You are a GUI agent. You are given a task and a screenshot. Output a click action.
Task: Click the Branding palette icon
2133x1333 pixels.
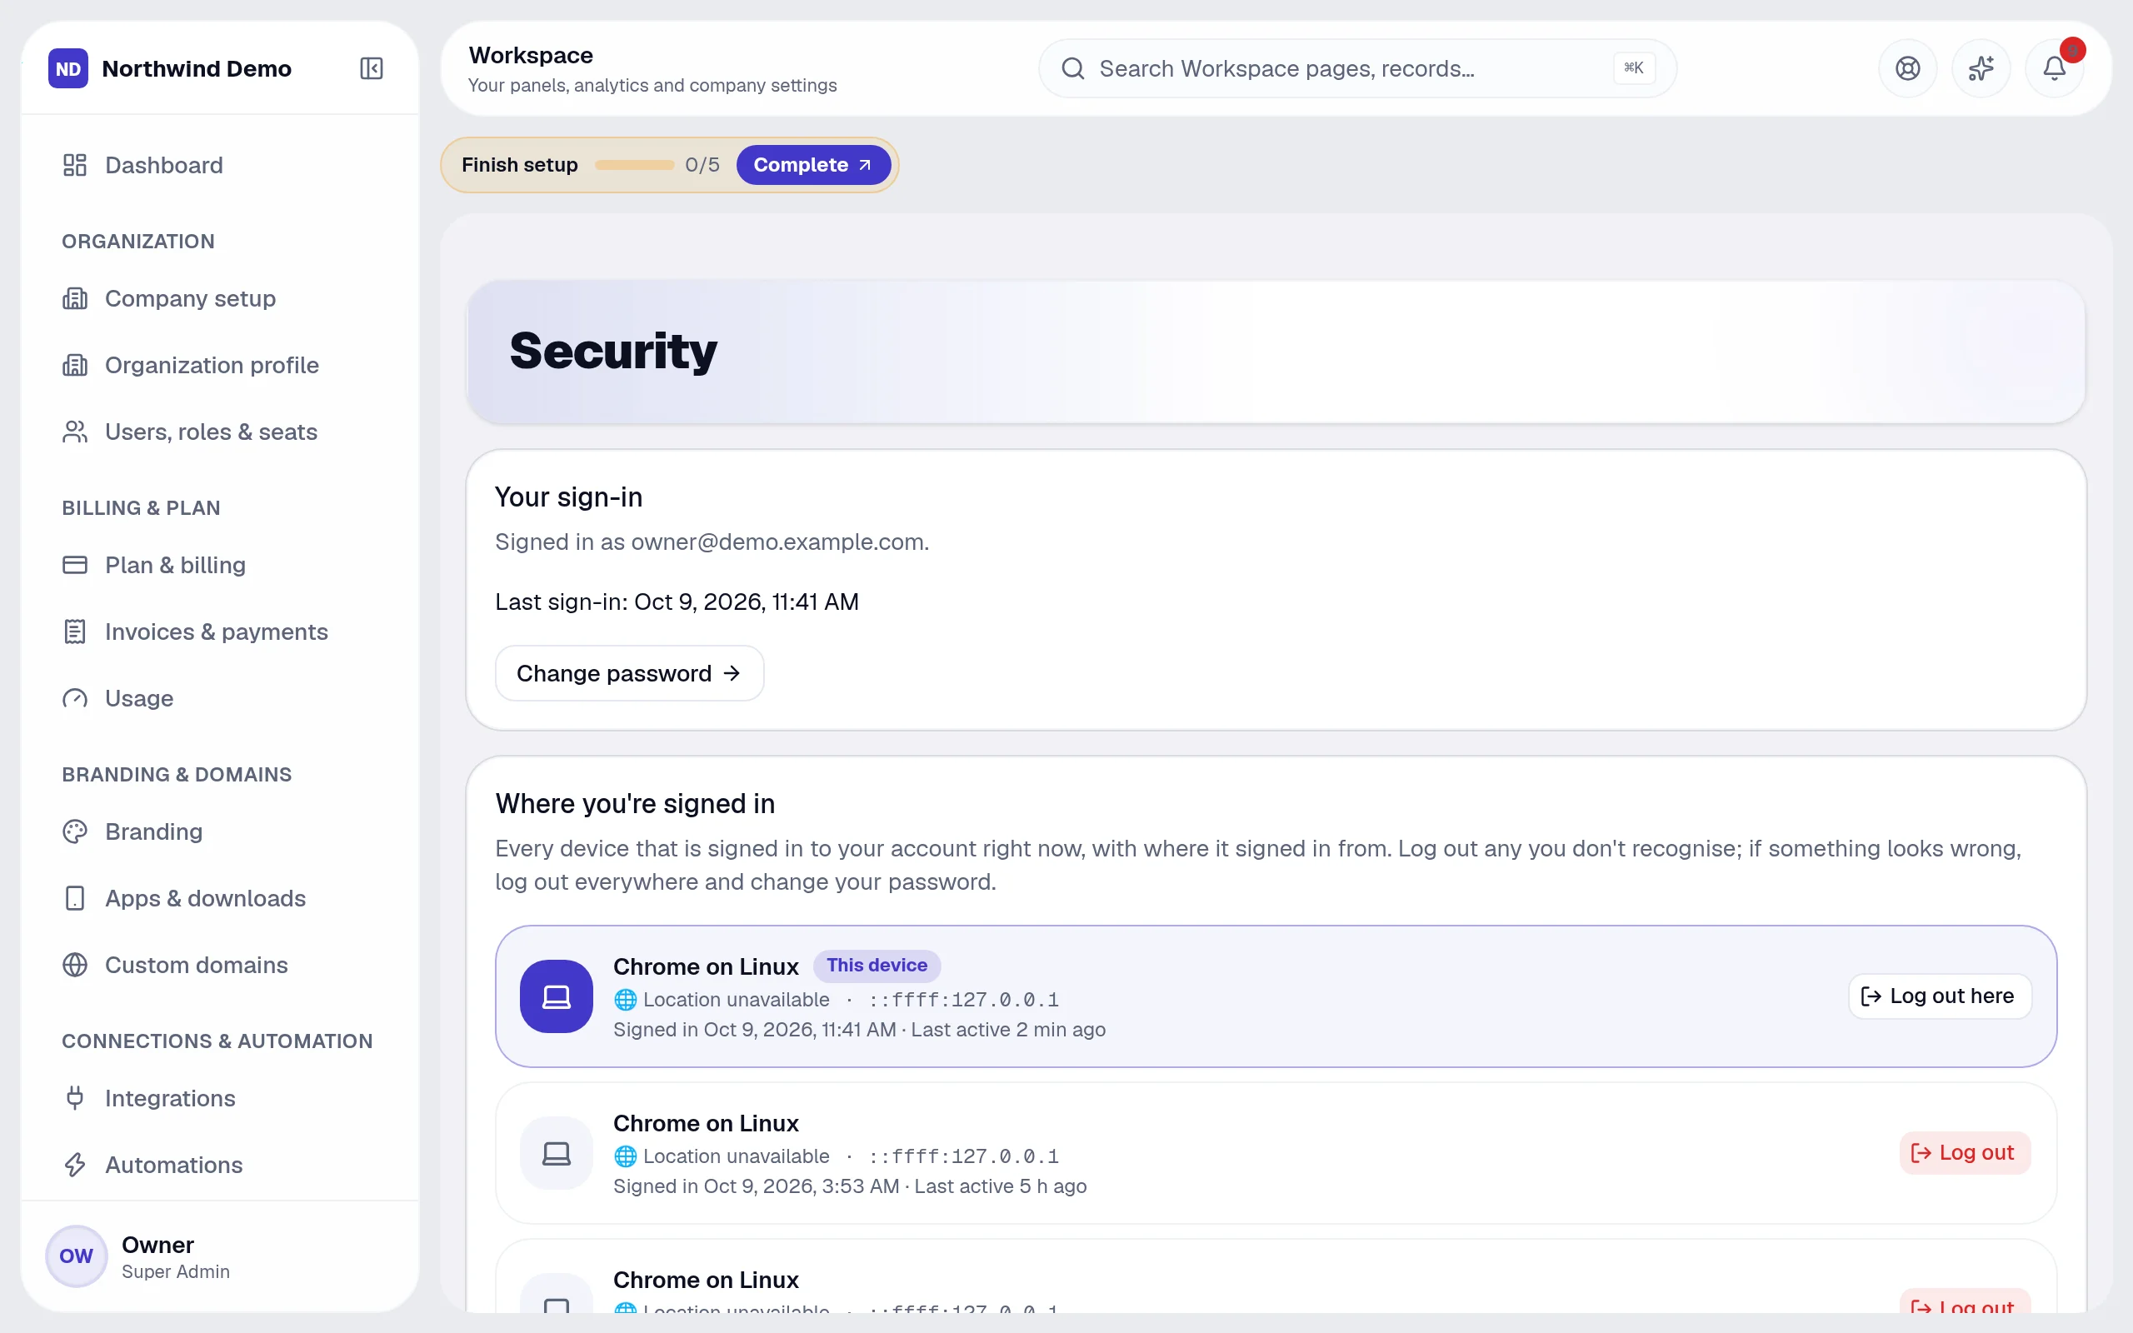click(x=75, y=831)
